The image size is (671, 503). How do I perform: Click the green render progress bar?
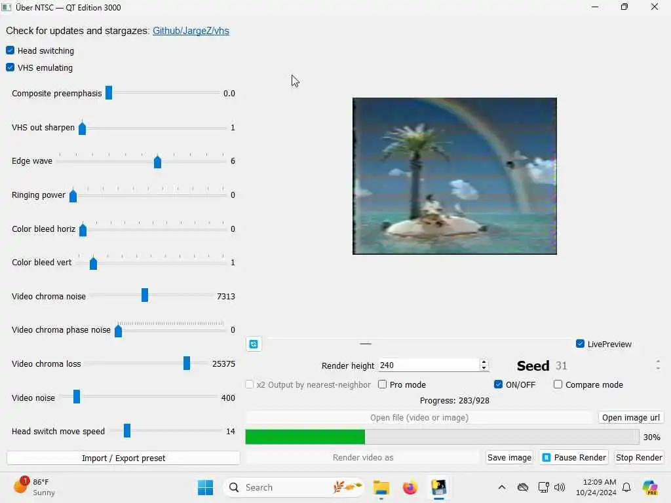(x=305, y=437)
